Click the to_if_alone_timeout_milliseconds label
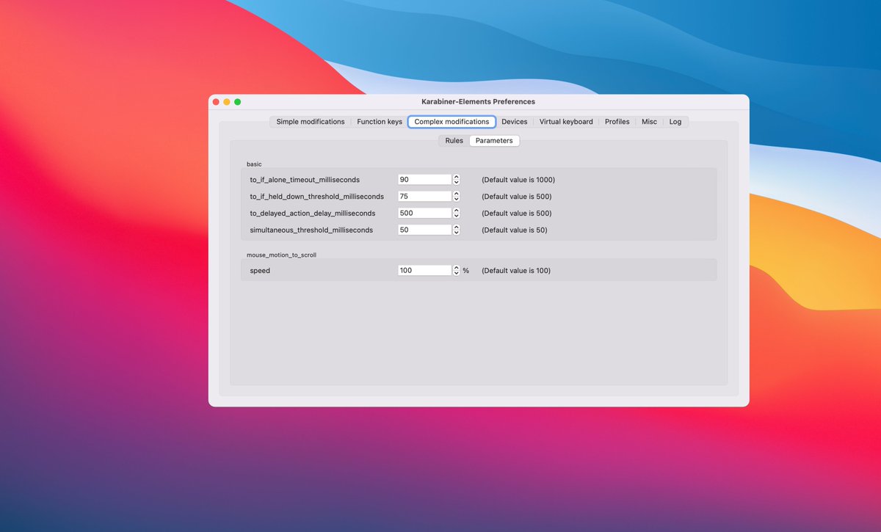 point(305,180)
